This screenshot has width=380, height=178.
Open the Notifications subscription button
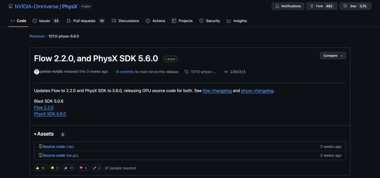[x=288, y=6]
